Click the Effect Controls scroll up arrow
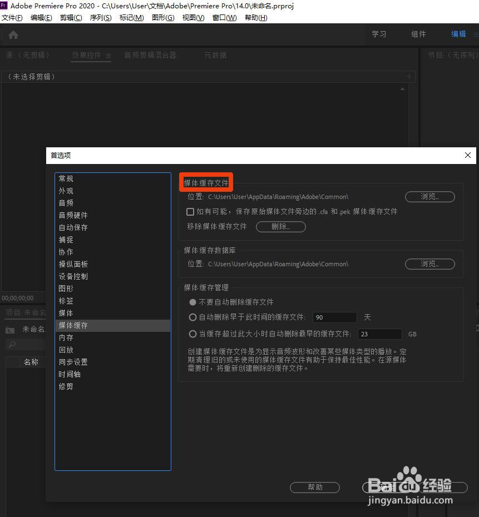Viewport: 479px width, 517px height. pos(402,89)
